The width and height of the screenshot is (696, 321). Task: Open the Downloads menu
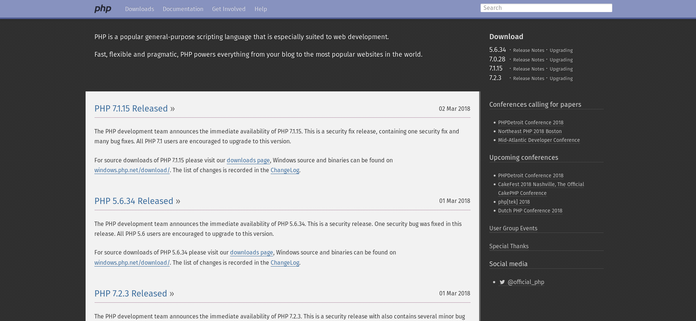139,9
